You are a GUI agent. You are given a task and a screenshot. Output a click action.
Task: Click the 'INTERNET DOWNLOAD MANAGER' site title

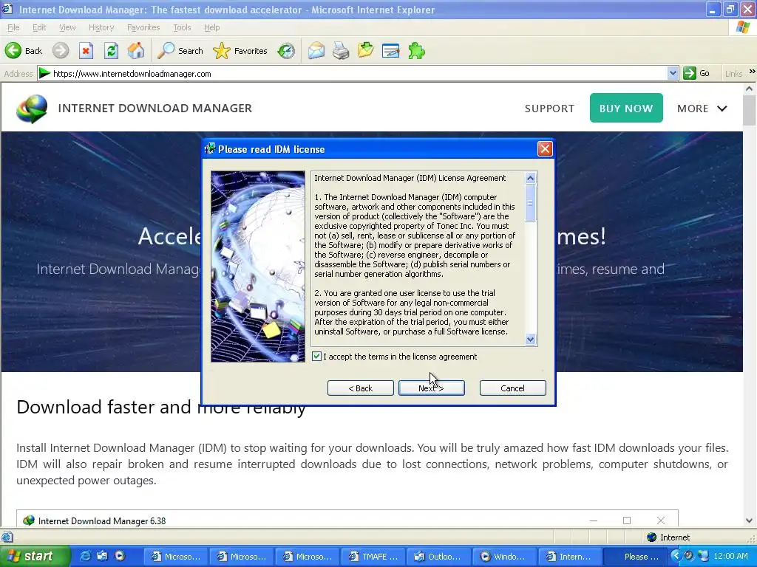click(155, 108)
